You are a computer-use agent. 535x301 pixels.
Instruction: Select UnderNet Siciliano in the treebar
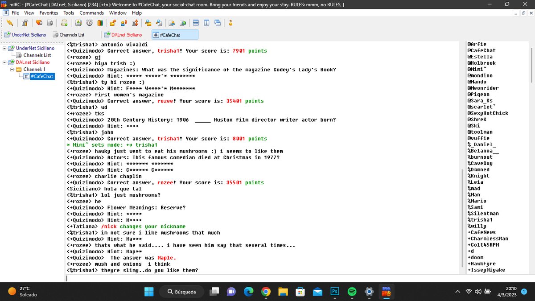point(35,48)
